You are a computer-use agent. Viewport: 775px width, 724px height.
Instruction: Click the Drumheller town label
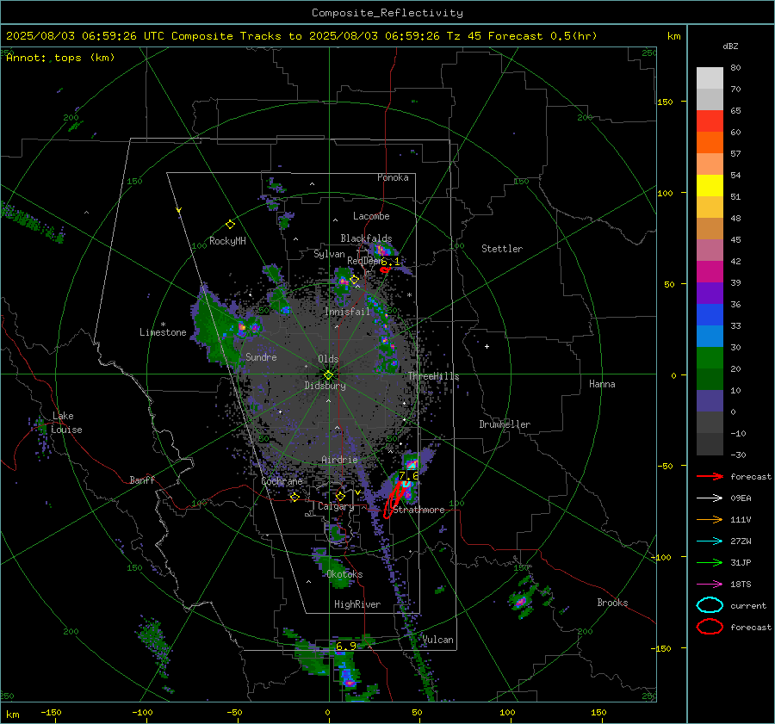(505, 424)
